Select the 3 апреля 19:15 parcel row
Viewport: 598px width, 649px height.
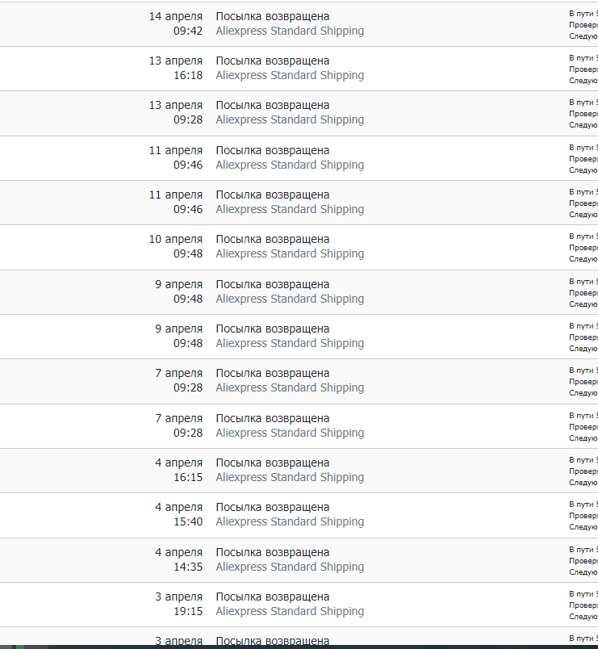299,605
